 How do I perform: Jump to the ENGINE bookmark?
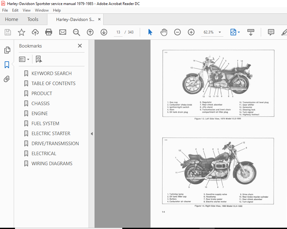[40, 113]
